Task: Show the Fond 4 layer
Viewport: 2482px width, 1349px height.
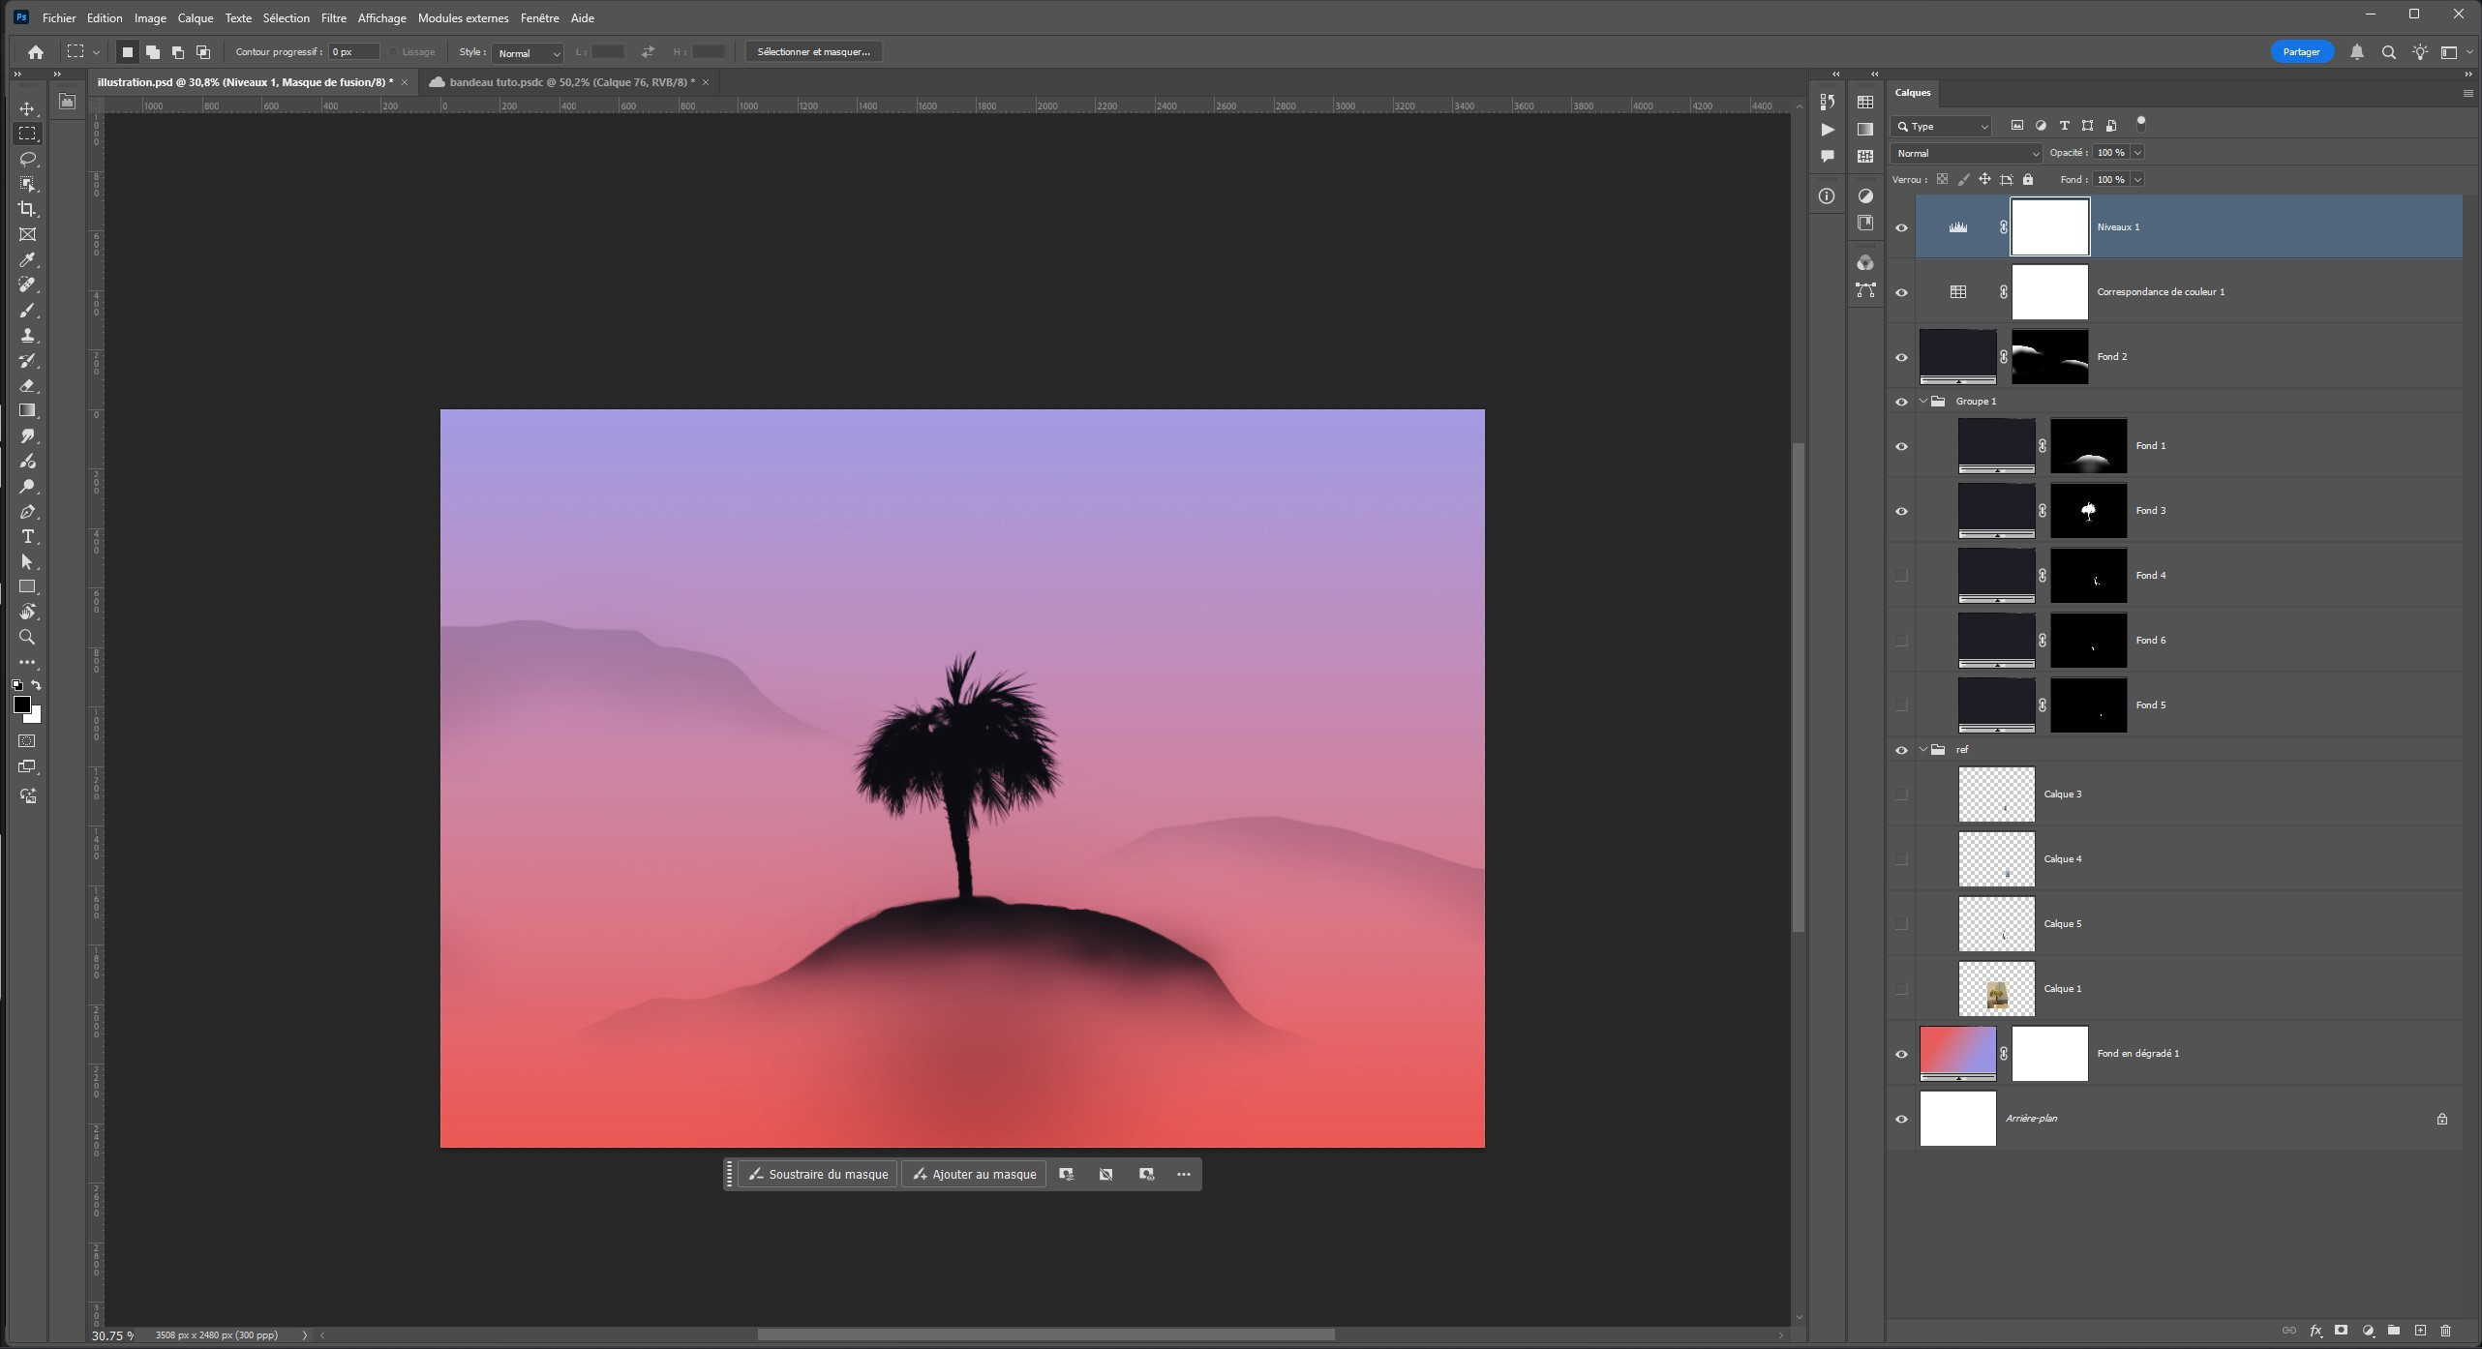Action: coord(1901,576)
